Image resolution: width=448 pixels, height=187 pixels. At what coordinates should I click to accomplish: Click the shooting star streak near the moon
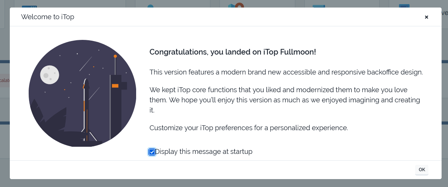tap(86, 64)
